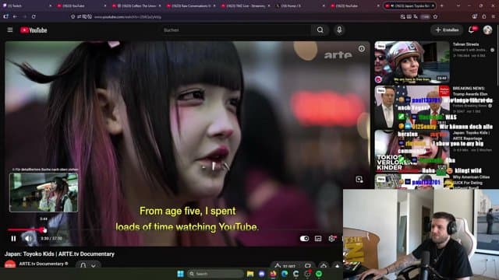Open the Windows Start menu
499x280 pixels.
coord(180,274)
